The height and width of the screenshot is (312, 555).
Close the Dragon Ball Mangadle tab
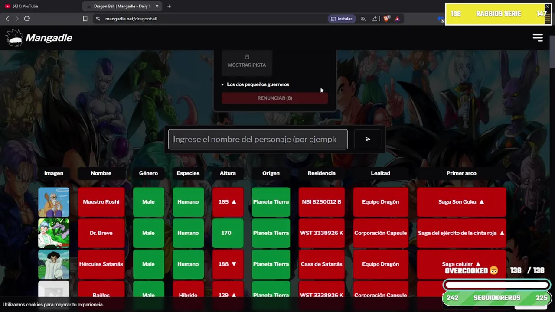(157, 6)
